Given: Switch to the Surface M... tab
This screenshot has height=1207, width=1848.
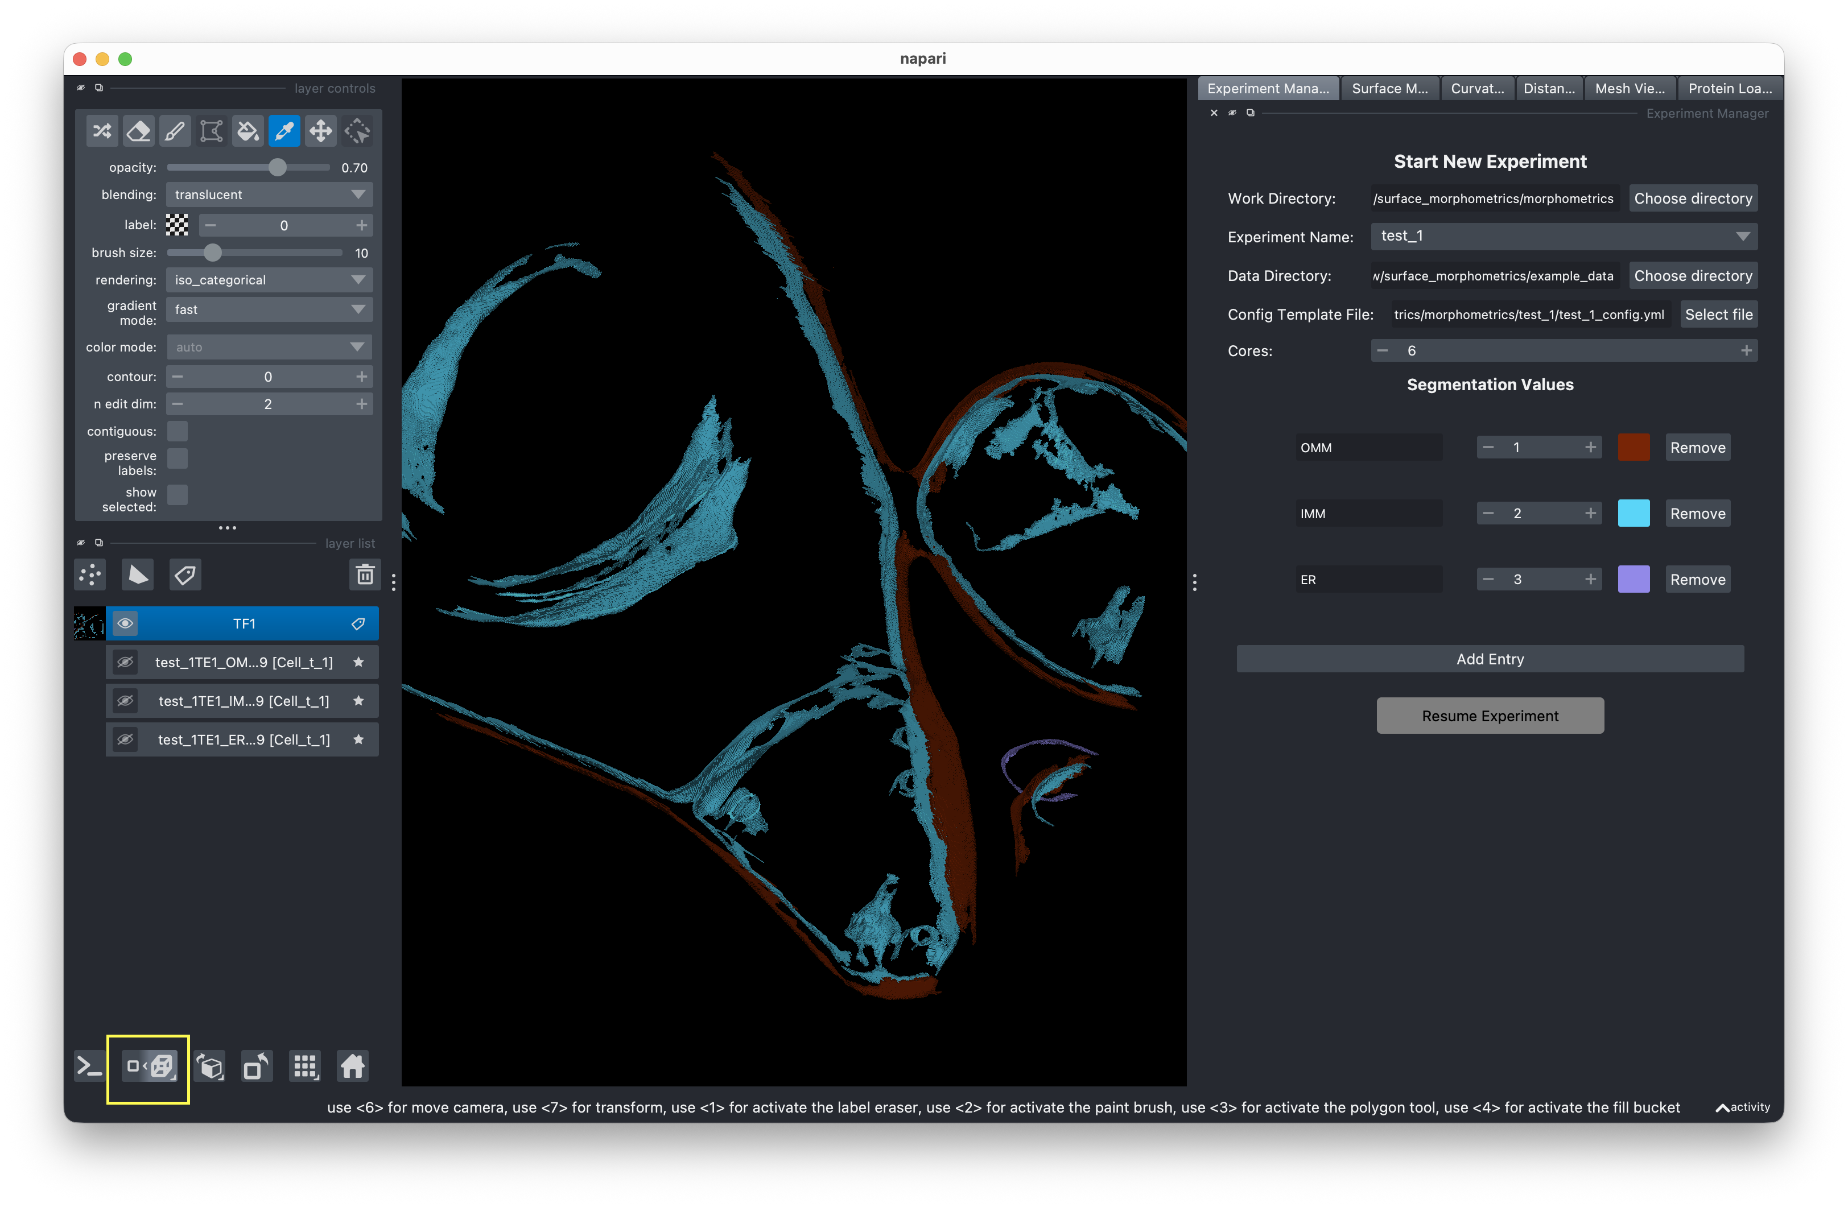Looking at the screenshot, I should (x=1389, y=89).
